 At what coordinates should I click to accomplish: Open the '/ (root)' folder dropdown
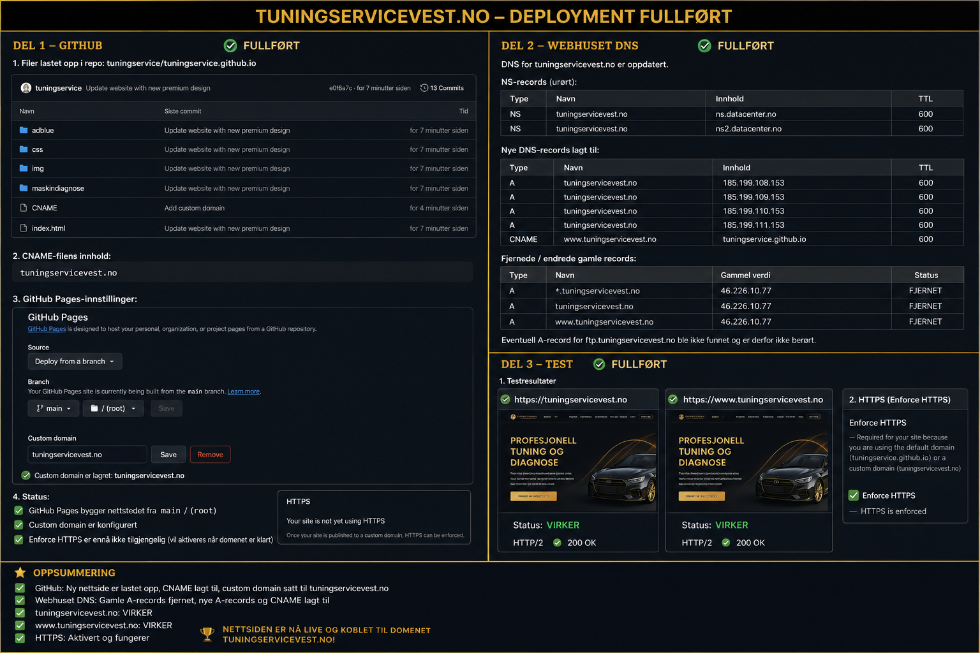click(x=113, y=408)
